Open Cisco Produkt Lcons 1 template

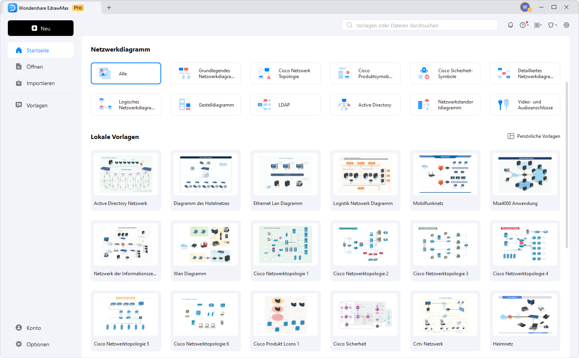coord(286,321)
